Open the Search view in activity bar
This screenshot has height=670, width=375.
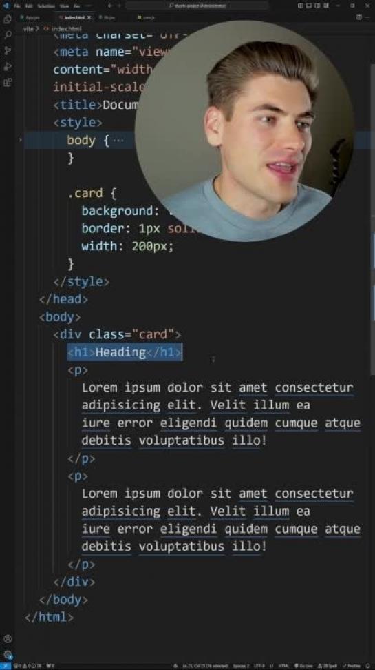click(8, 35)
